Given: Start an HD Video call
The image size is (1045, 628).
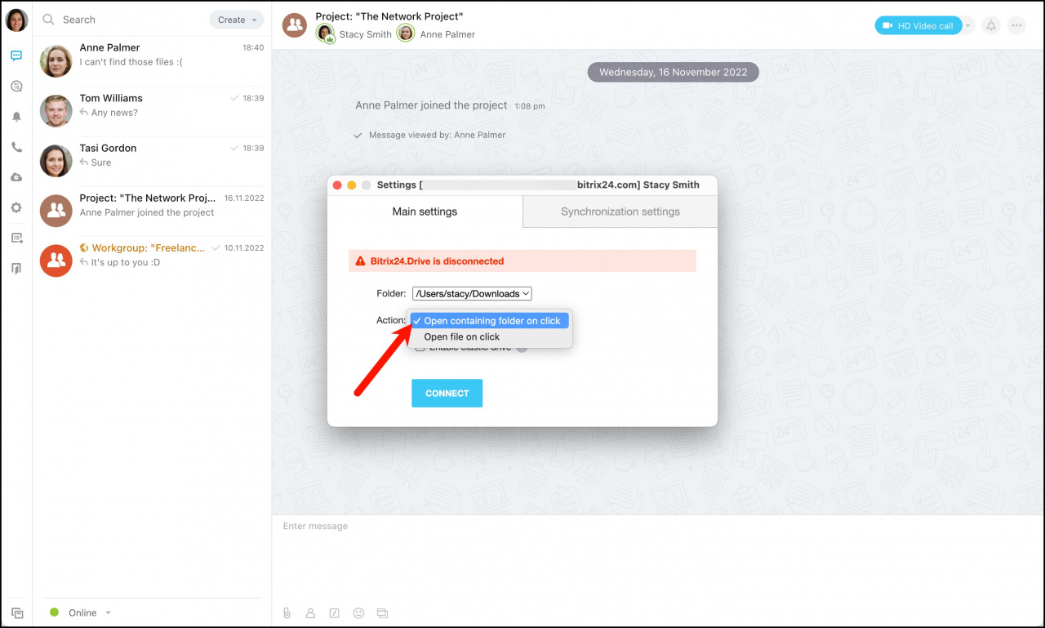Looking at the screenshot, I should pyautogui.click(x=918, y=25).
